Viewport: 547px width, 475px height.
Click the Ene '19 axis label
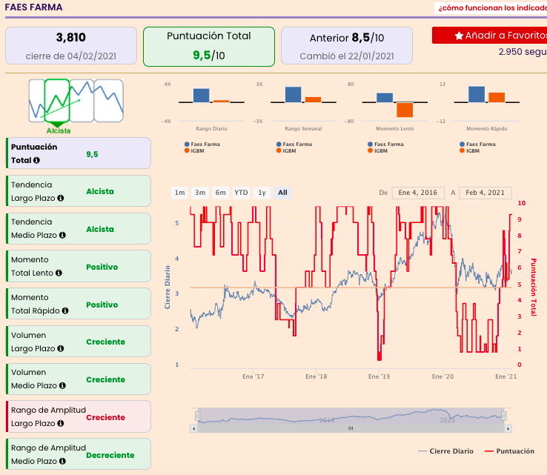[379, 376]
